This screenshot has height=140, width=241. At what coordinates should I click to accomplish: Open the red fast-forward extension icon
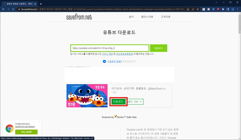pos(218,9)
